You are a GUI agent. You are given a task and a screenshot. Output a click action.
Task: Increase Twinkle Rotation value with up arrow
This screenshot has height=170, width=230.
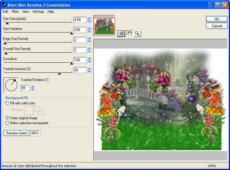point(33,86)
